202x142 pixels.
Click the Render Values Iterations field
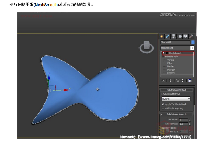(x=184, y=131)
